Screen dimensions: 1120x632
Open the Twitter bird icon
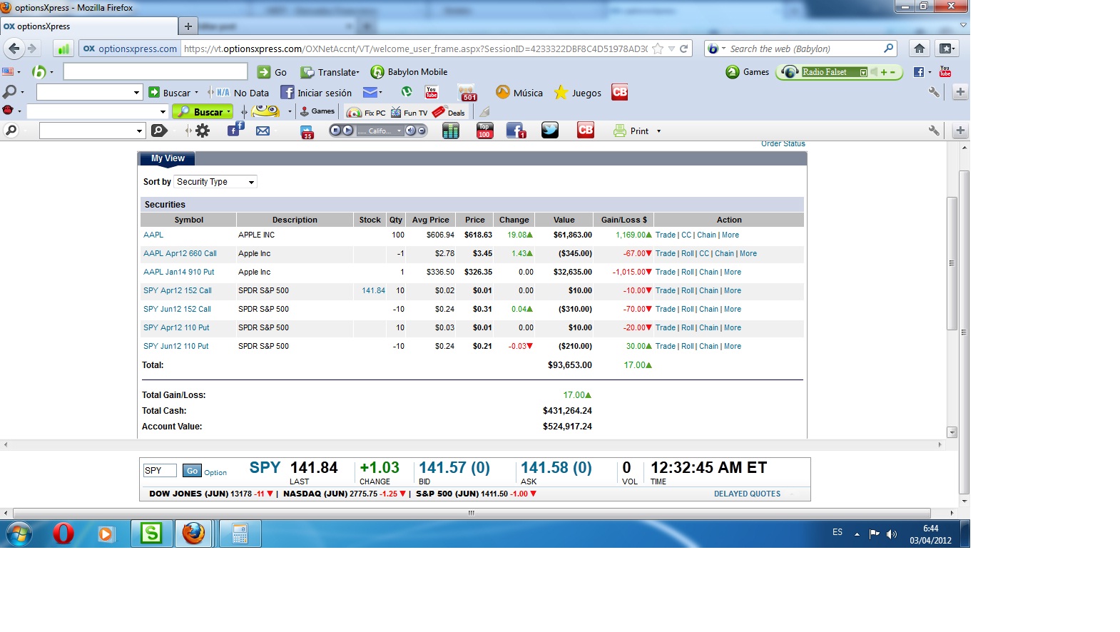tap(550, 130)
